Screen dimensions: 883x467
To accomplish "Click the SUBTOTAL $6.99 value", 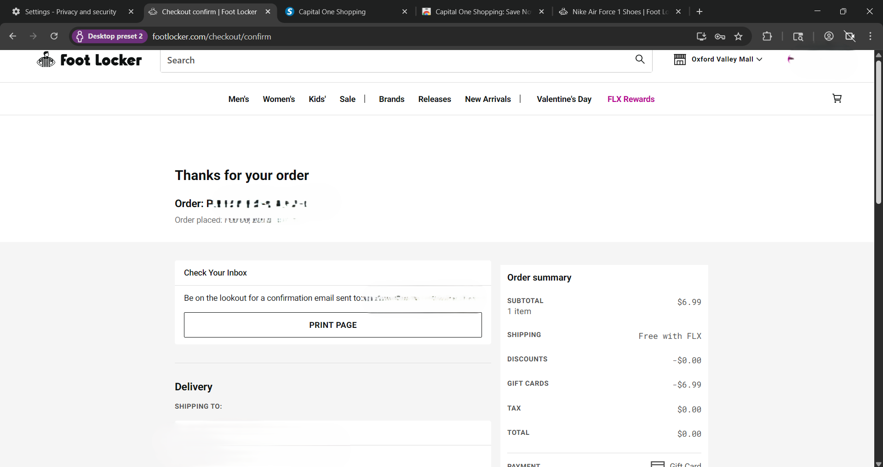I will click(x=689, y=302).
